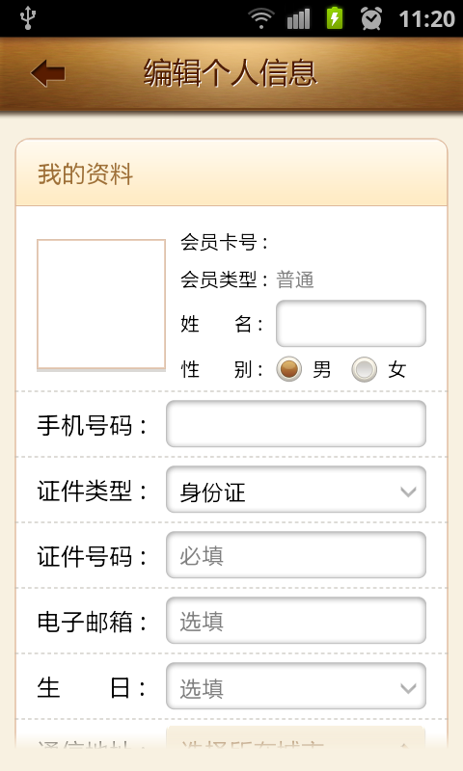The height and width of the screenshot is (771, 463).
Task: Open the 证件类型 身份证 dropdown
Action: click(x=296, y=490)
